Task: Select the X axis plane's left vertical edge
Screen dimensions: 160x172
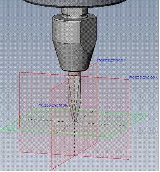Action: tap(19, 112)
